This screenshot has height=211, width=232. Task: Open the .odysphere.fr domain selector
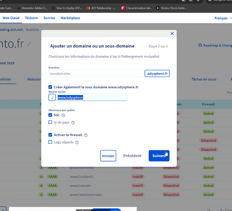point(157,73)
